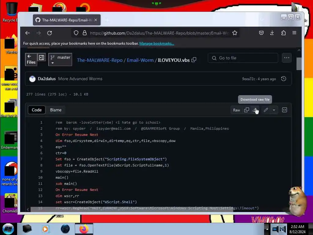Open commit 9eea72c
Screen dimensions: 313x235
click(249, 79)
